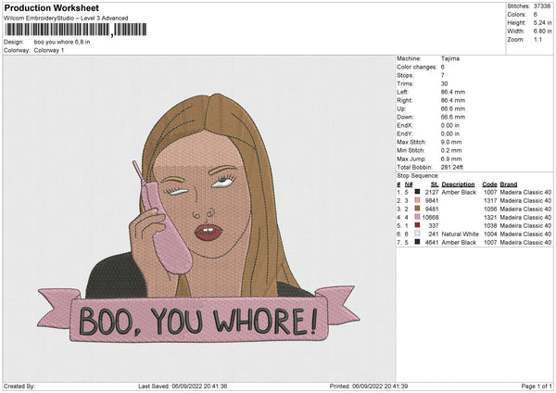Click the Natural White color swatch
The width and height of the screenshot is (556, 393).
tap(417, 234)
